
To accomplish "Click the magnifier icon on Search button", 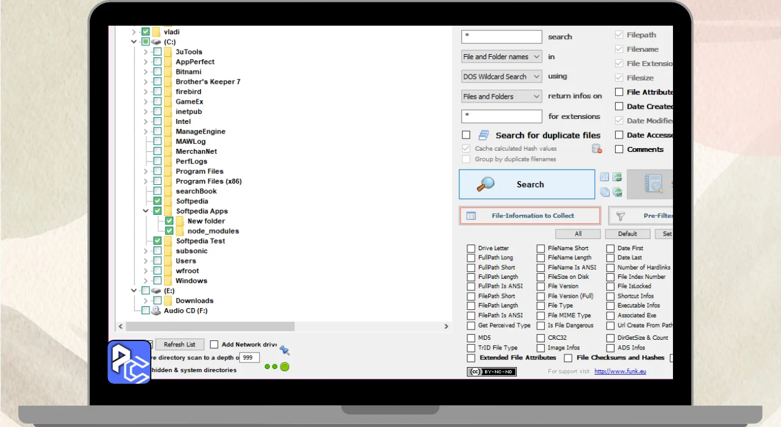I will tap(485, 184).
